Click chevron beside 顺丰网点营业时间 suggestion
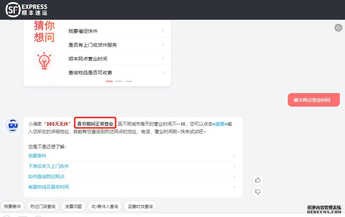The width and height of the screenshot is (345, 217). click(x=163, y=58)
